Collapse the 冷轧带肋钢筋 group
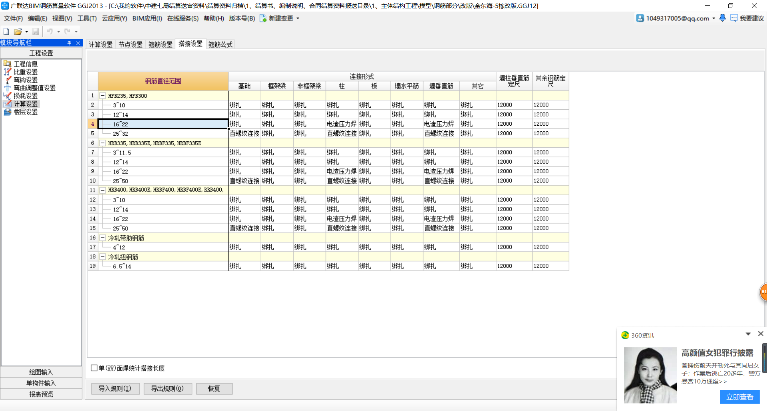The height and width of the screenshot is (411, 767). tap(103, 238)
